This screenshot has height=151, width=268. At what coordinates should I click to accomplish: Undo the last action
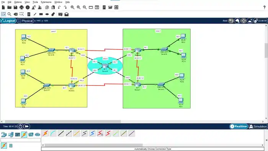point(59,7)
